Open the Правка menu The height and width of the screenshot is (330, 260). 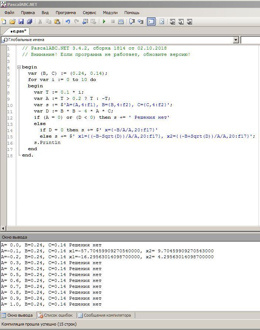coord(28,13)
